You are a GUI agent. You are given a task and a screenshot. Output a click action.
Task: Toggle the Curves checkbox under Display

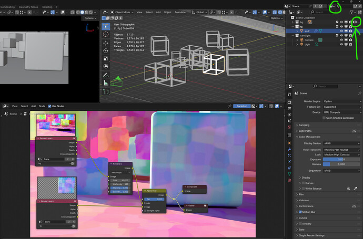[303, 183]
